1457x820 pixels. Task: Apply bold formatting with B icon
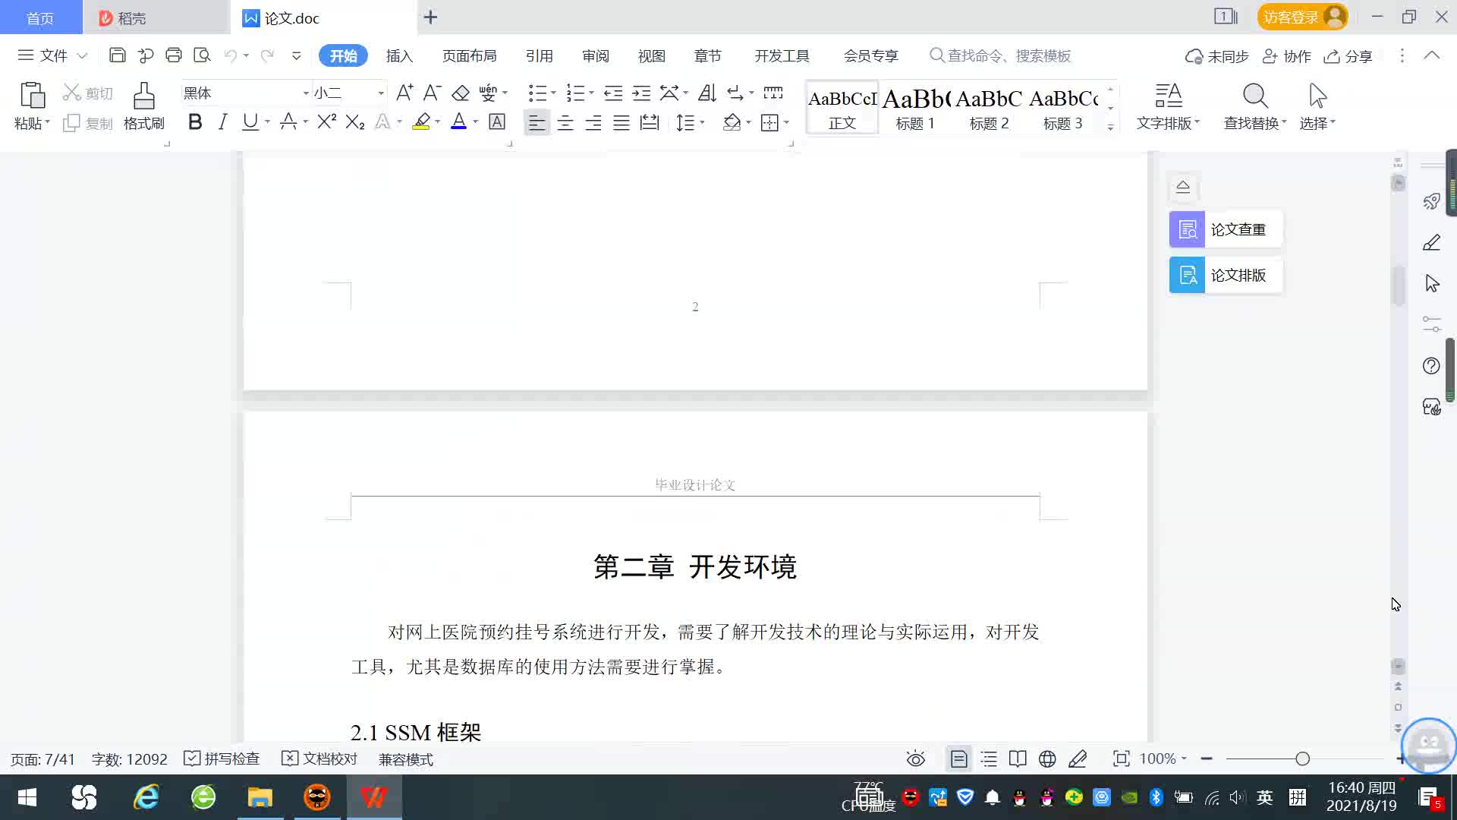pyautogui.click(x=195, y=122)
